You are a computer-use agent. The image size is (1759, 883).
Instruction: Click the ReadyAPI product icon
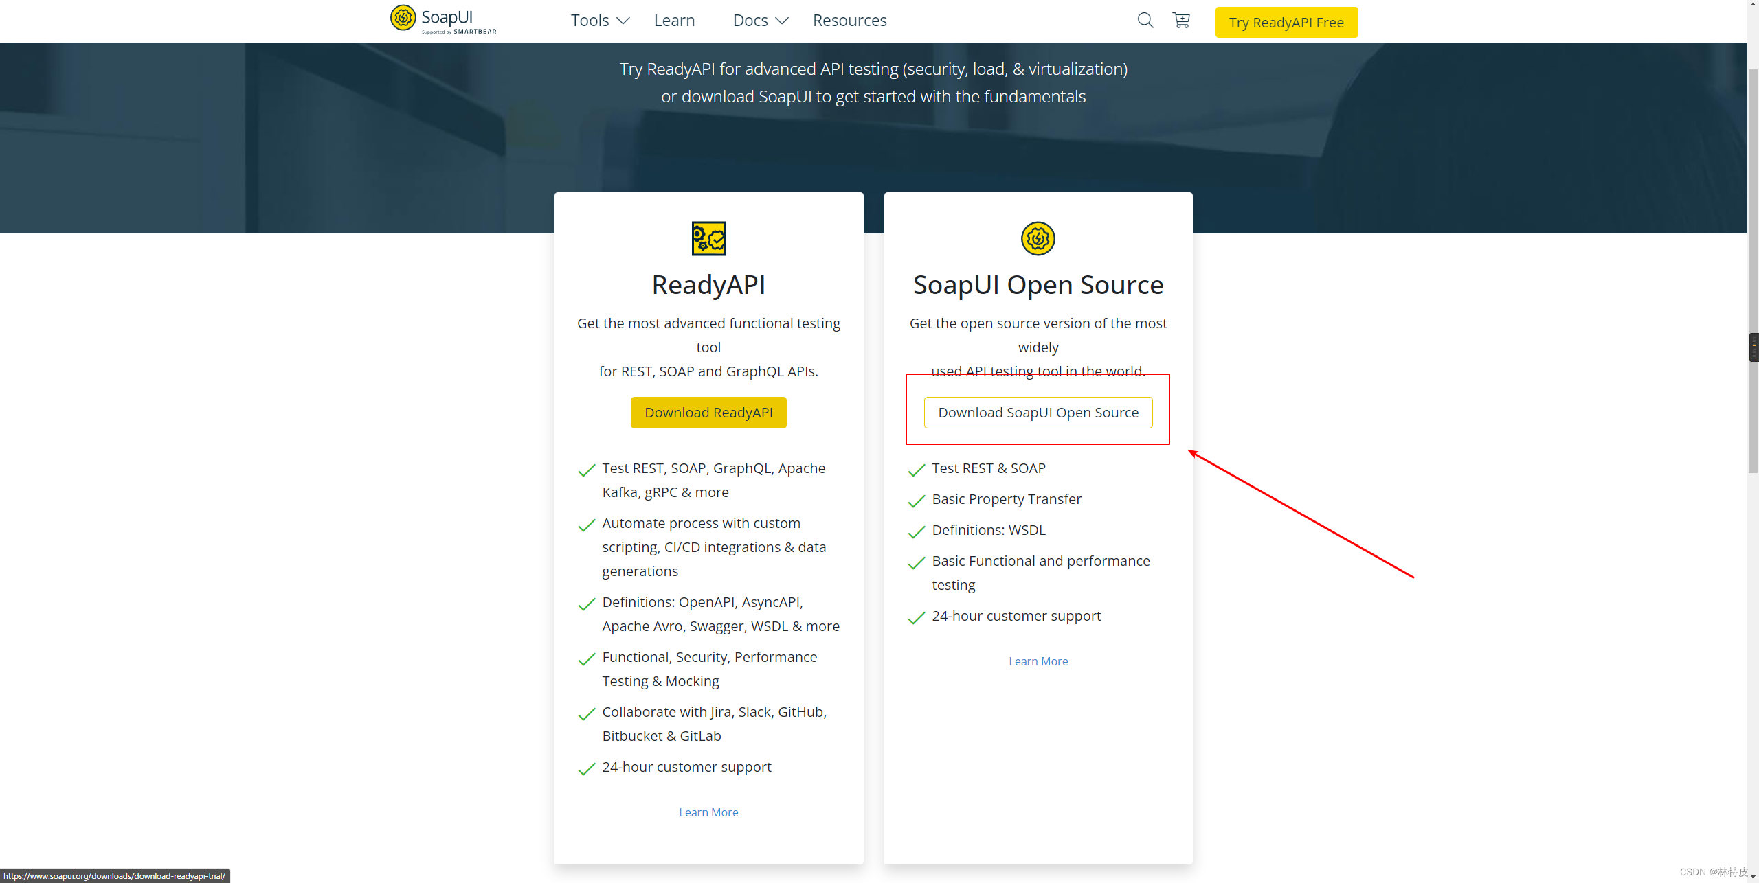click(708, 238)
